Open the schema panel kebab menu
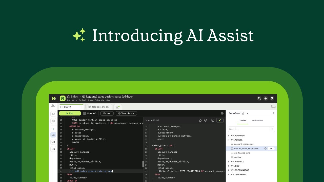 click(273, 113)
